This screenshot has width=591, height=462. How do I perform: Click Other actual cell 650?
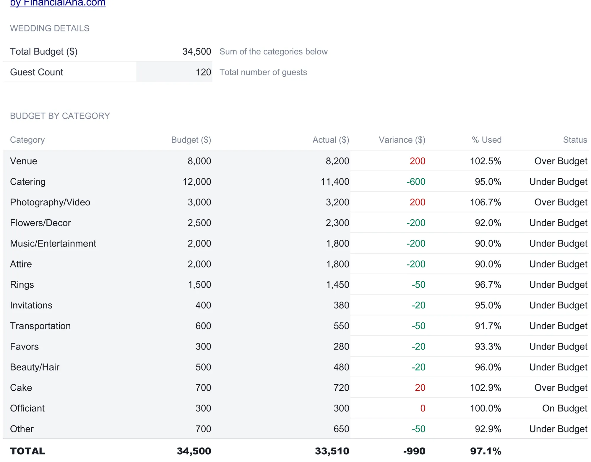[x=341, y=429]
